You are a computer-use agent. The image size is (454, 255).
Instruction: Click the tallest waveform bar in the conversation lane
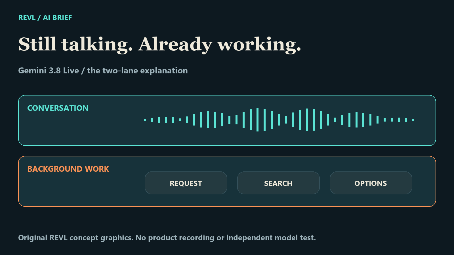(257, 120)
